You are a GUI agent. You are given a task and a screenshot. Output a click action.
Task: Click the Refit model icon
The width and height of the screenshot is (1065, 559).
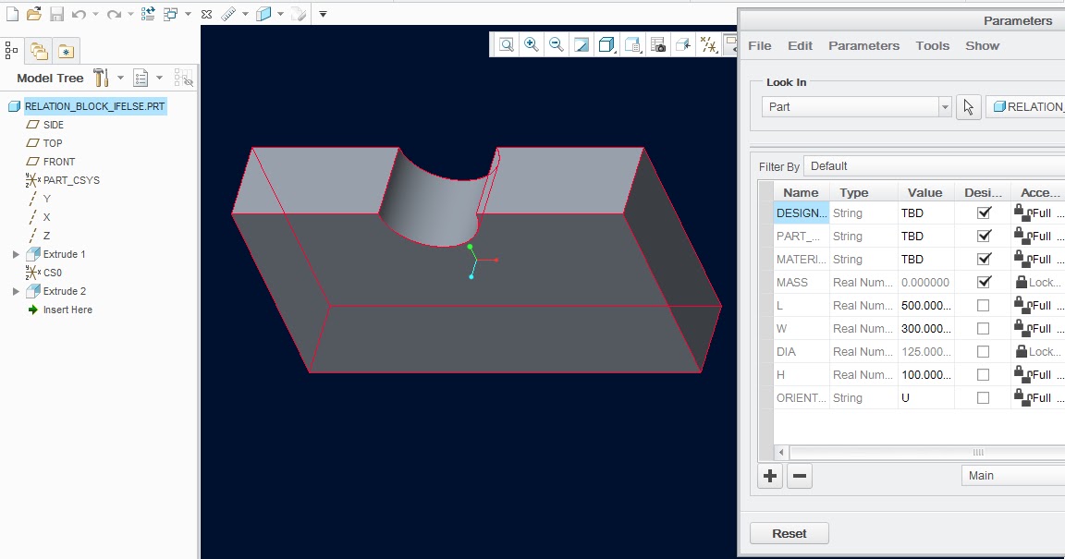coord(507,44)
